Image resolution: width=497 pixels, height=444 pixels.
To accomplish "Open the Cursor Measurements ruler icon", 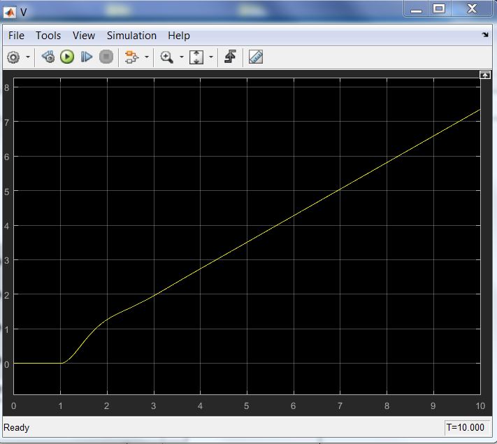I will tap(255, 57).
